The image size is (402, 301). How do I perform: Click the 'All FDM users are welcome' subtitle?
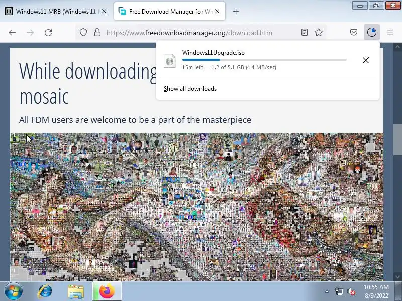(135, 120)
